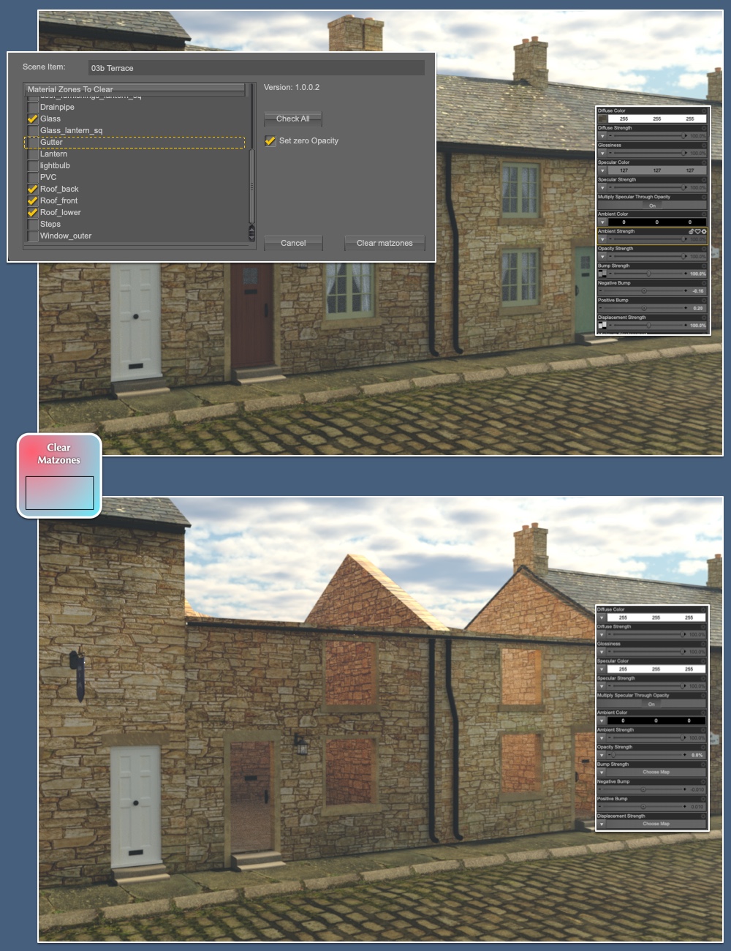Expand the Bump Strength Choose Map dropdown arrow

click(x=602, y=772)
